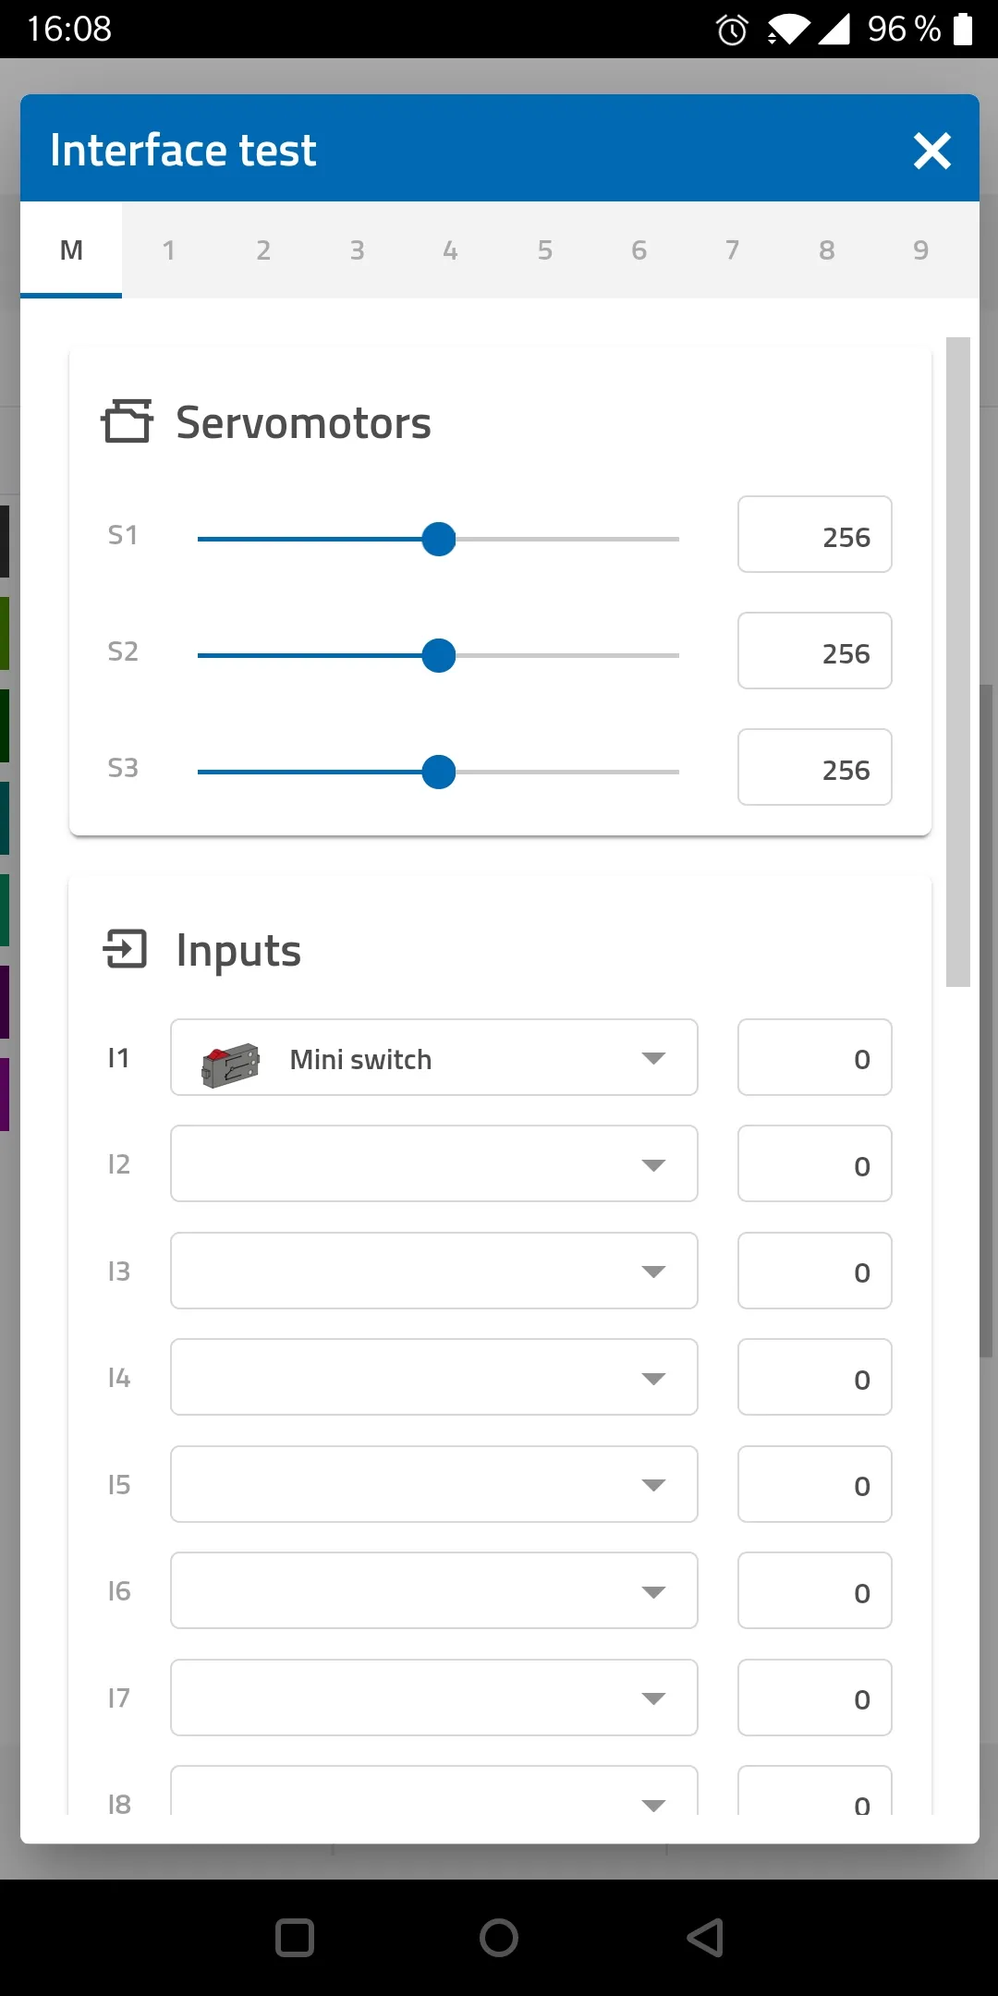Open the I1 Mini switch dropdown
This screenshot has width=998, height=1996.
[x=653, y=1058]
